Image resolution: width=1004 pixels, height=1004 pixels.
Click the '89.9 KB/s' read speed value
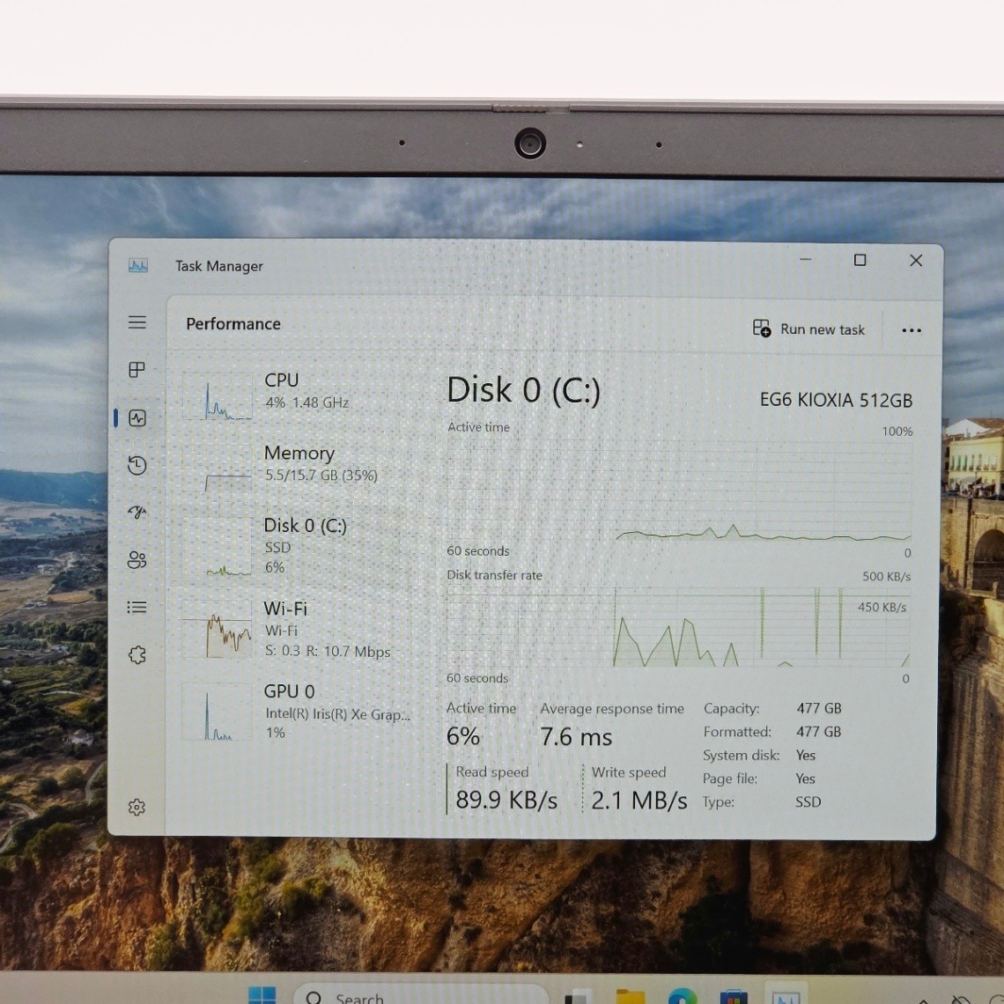tap(506, 800)
